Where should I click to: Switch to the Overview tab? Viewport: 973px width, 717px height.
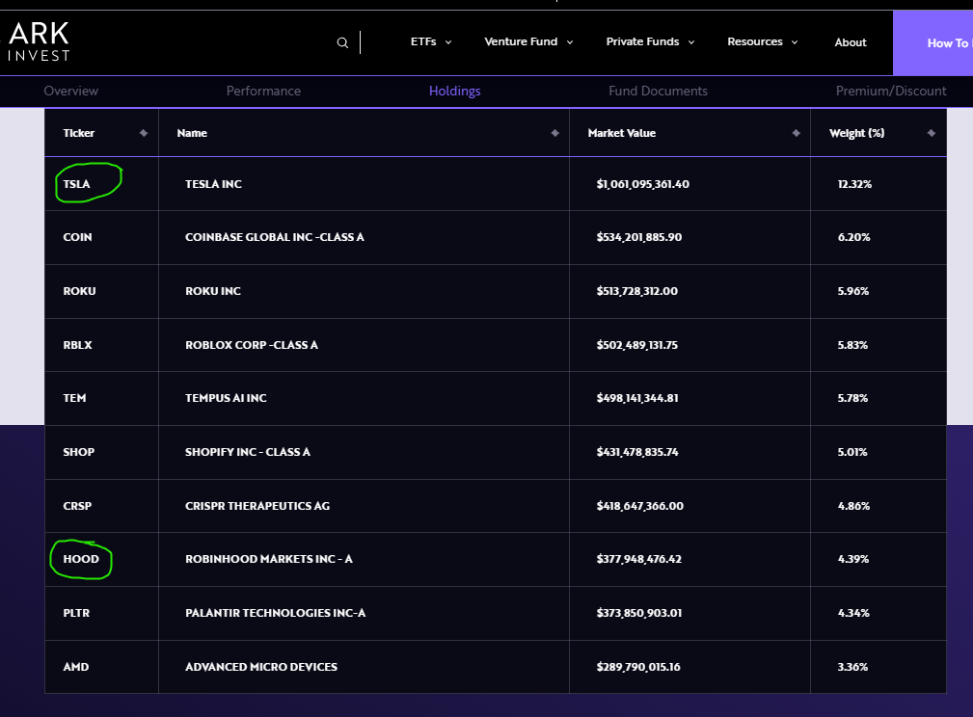(70, 91)
